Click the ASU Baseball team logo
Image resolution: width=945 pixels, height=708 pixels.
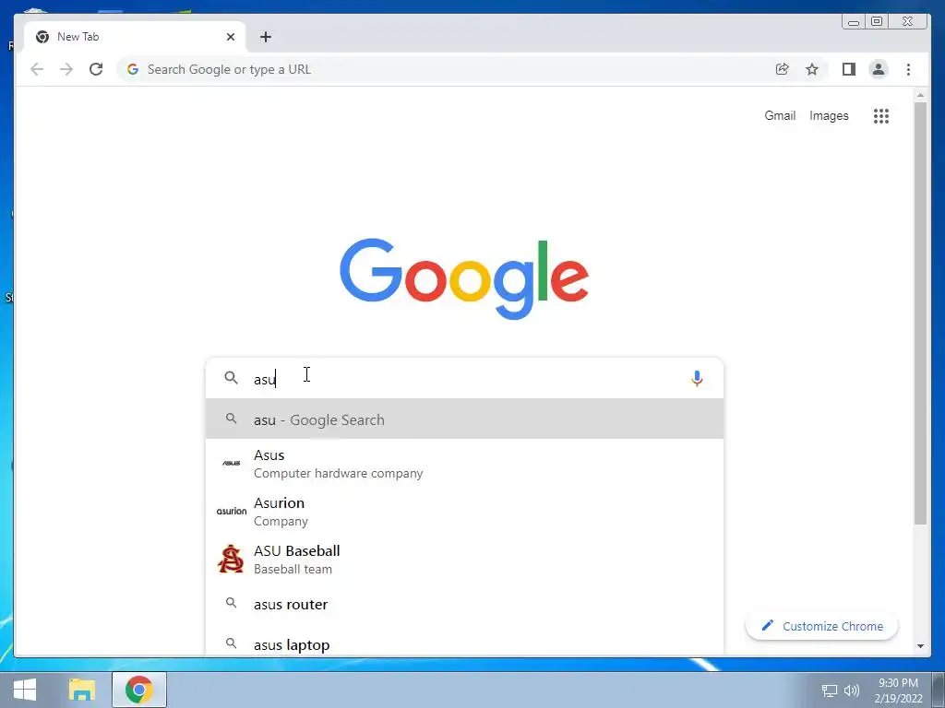coord(231,559)
